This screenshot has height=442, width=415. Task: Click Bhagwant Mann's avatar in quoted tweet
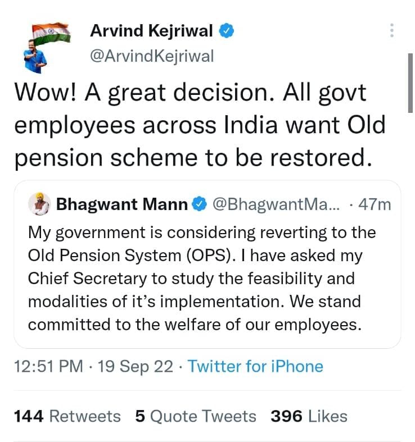click(39, 204)
